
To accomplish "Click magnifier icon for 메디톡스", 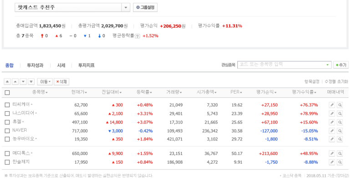I will point(340,154).
